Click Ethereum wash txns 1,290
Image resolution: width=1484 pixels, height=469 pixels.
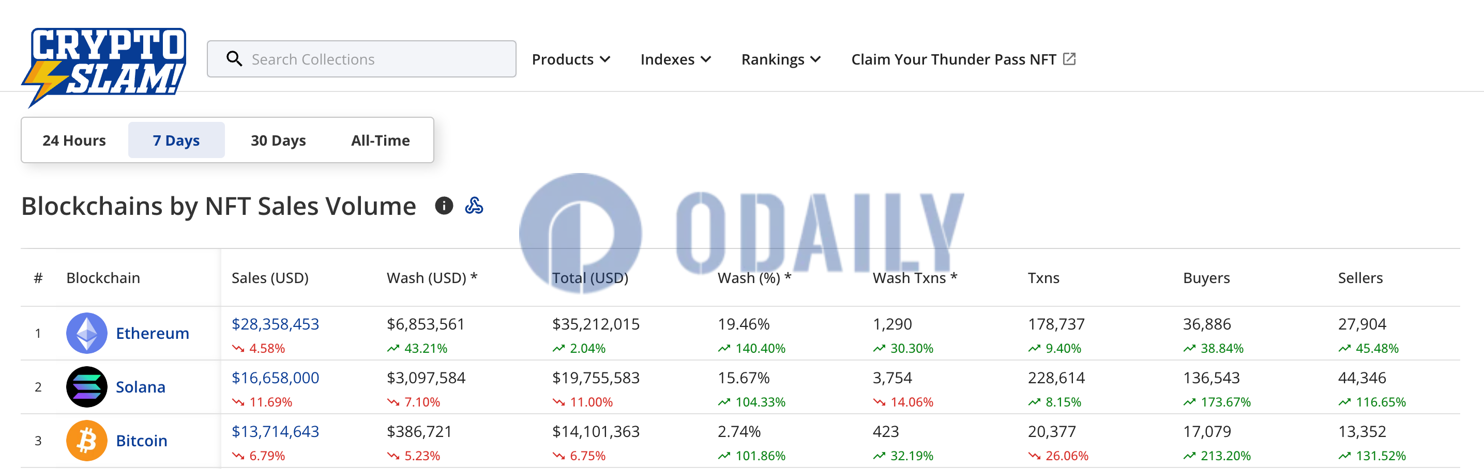(x=892, y=324)
